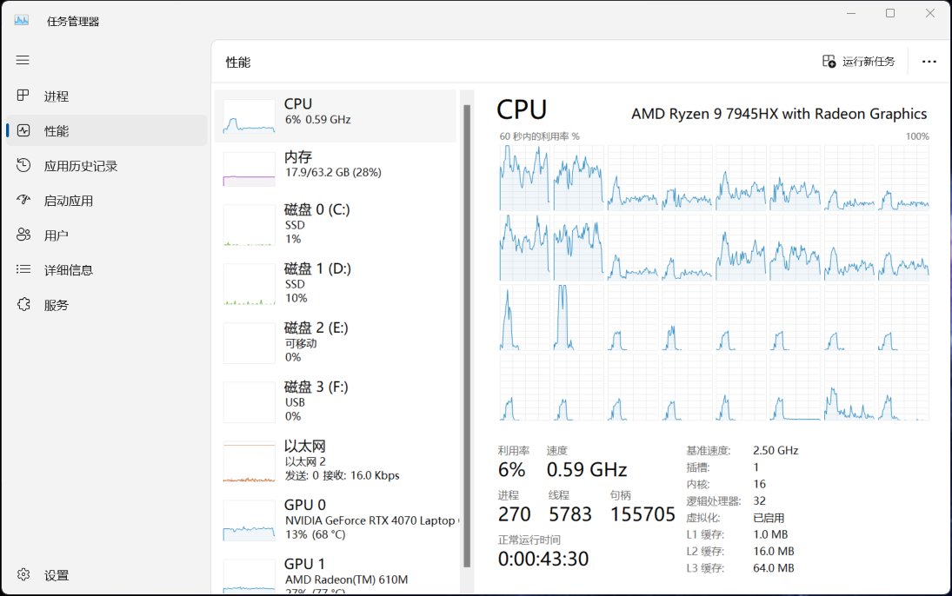Screen dimensions: 952x596
Task: Click base speed value 2.50 GHz
Action: point(776,450)
